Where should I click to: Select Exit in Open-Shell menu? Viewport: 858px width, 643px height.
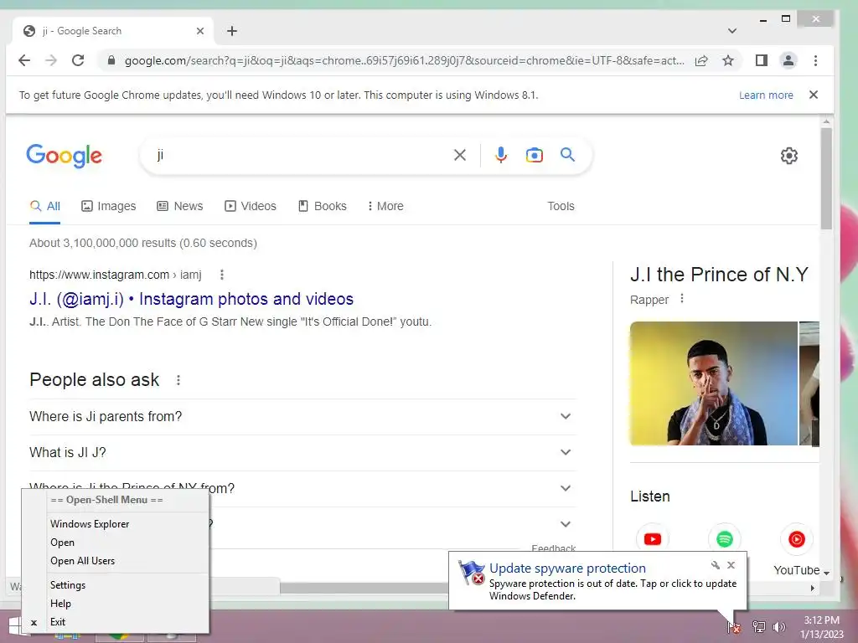[58, 622]
